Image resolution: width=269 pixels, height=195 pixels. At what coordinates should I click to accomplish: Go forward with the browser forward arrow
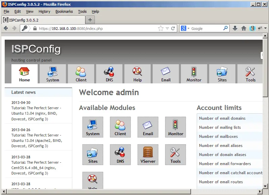[14, 28]
